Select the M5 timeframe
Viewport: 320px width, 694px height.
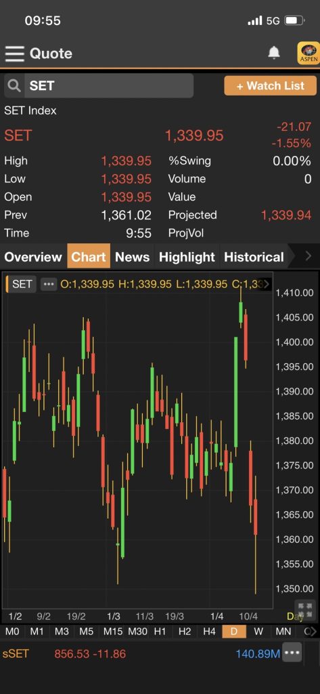point(86,632)
